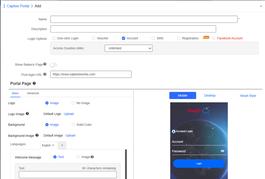Click 'Default Logo' text
265x179 pixels.
(x=52, y=114)
